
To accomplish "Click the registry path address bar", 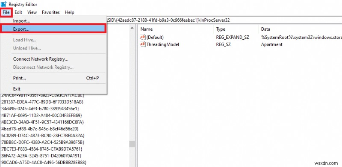I will tap(224, 20).
